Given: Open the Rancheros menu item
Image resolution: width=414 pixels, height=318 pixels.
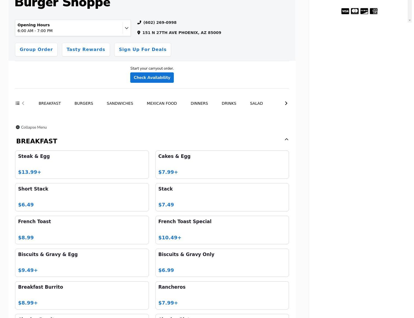Looking at the screenshot, I should pyautogui.click(x=222, y=295).
